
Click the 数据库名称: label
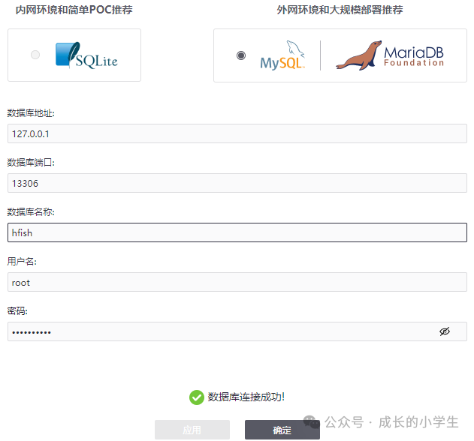31,212
